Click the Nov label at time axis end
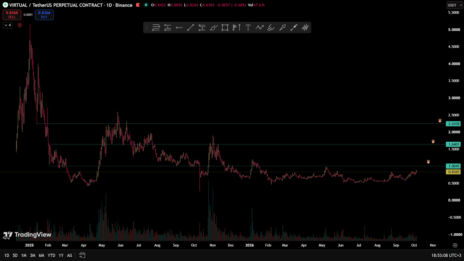Viewport: 464px width, 261px height. 433,245
